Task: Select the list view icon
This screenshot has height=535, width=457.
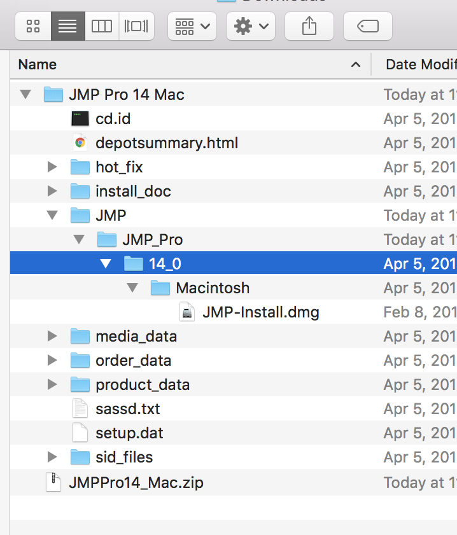Action: (67, 26)
